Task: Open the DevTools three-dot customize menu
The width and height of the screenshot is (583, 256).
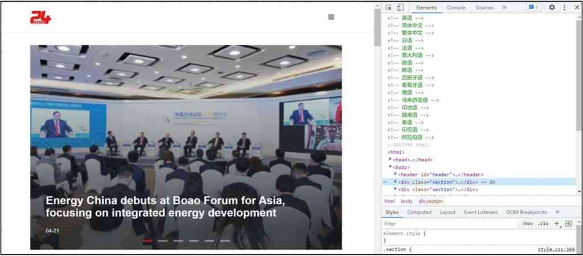Action: click(x=564, y=7)
